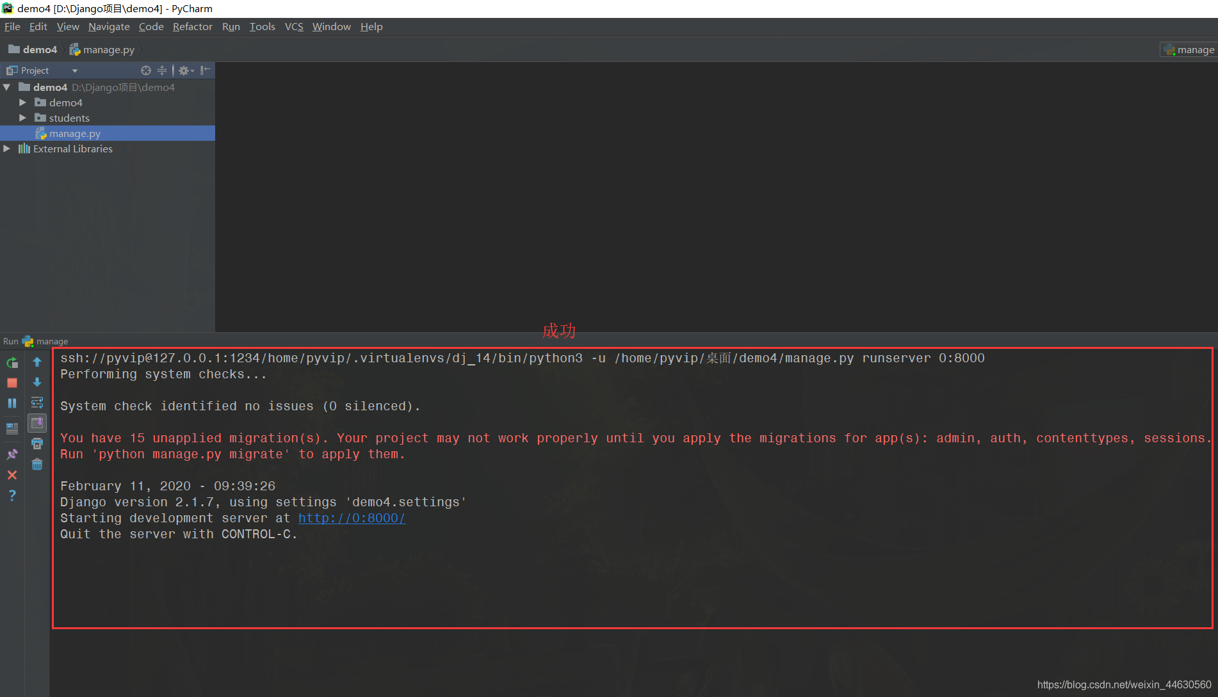Pin the Run tab
Viewport: 1218px width, 697px height.
click(12, 454)
